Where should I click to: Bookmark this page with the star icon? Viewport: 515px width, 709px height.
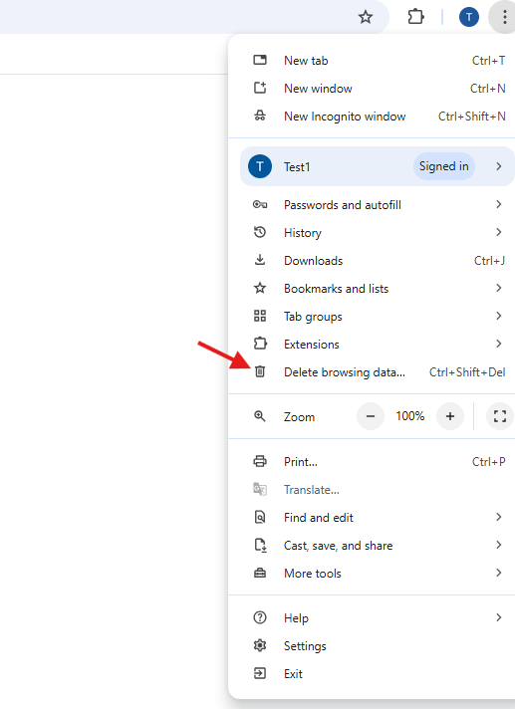(366, 17)
